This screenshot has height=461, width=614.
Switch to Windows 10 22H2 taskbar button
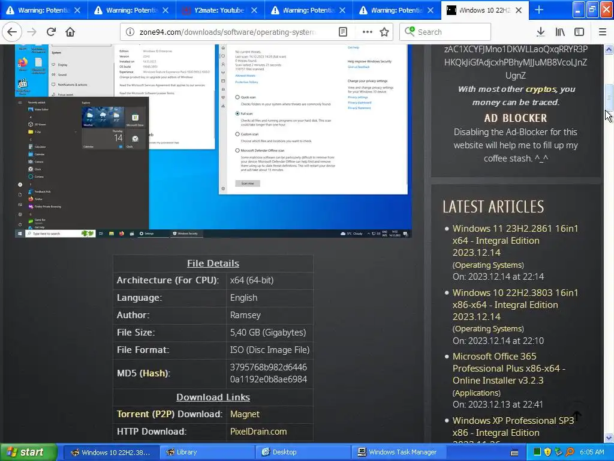click(x=111, y=452)
